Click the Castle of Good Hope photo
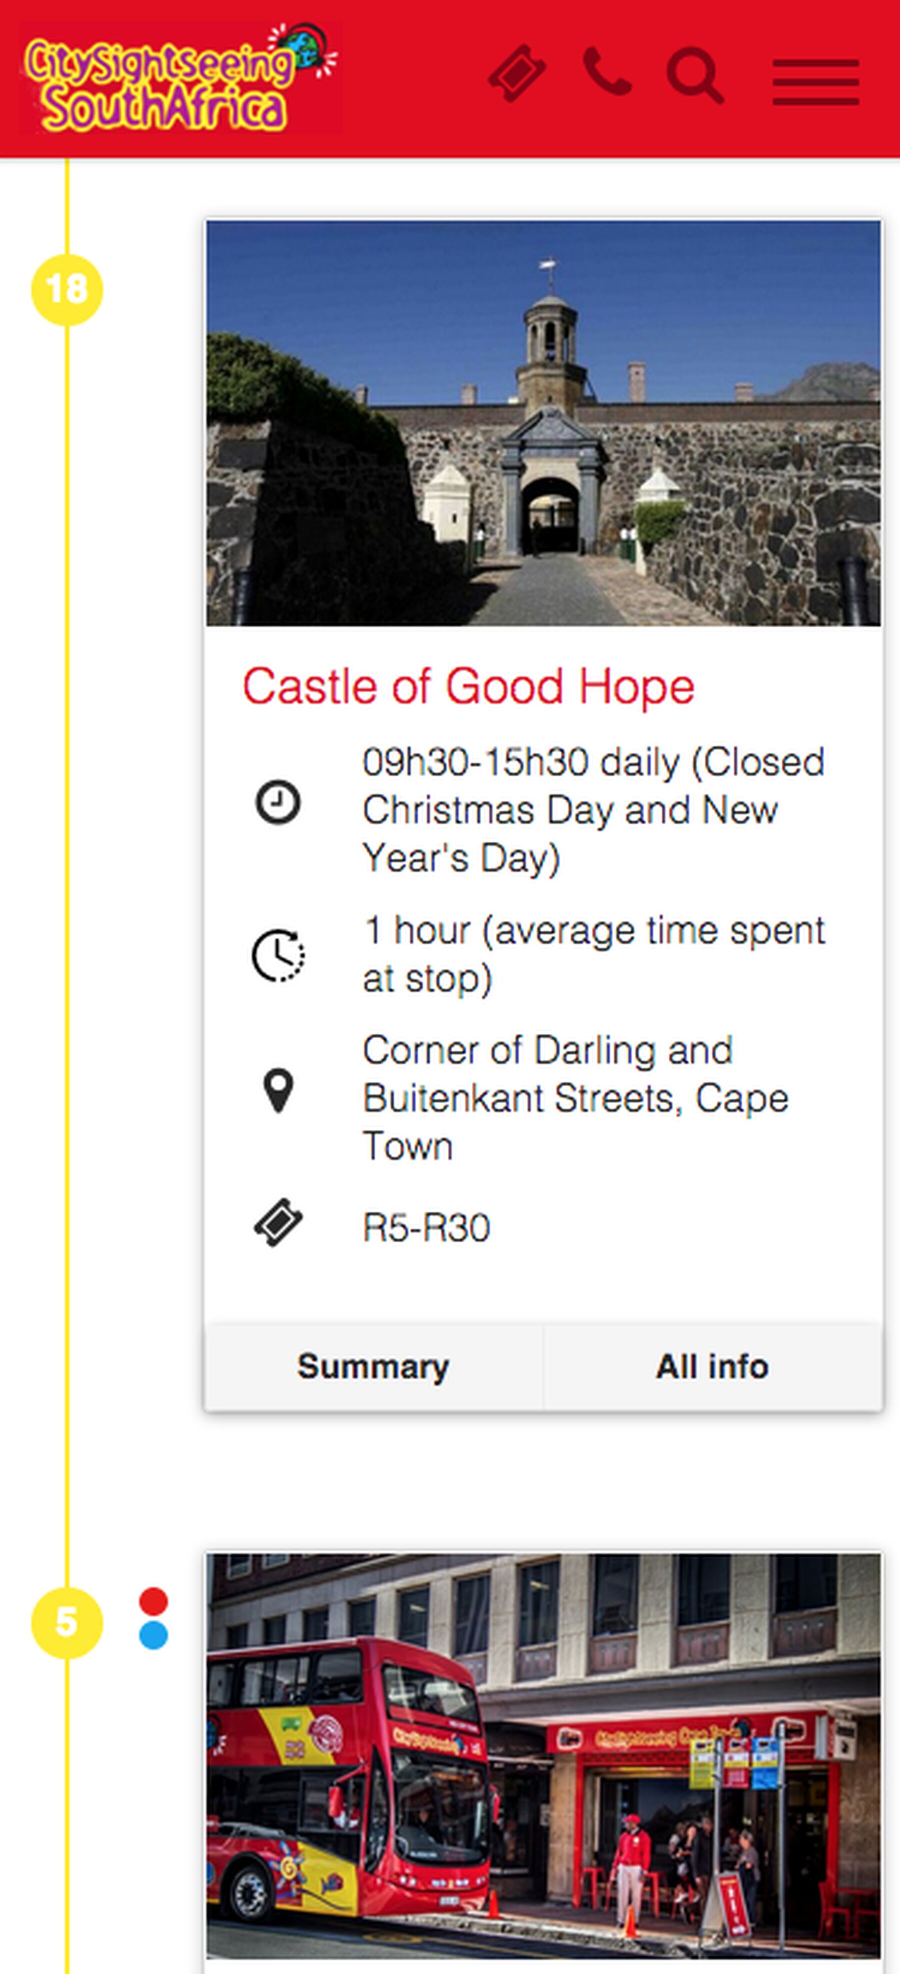Screen dimensions: 900x1974 coord(543,423)
